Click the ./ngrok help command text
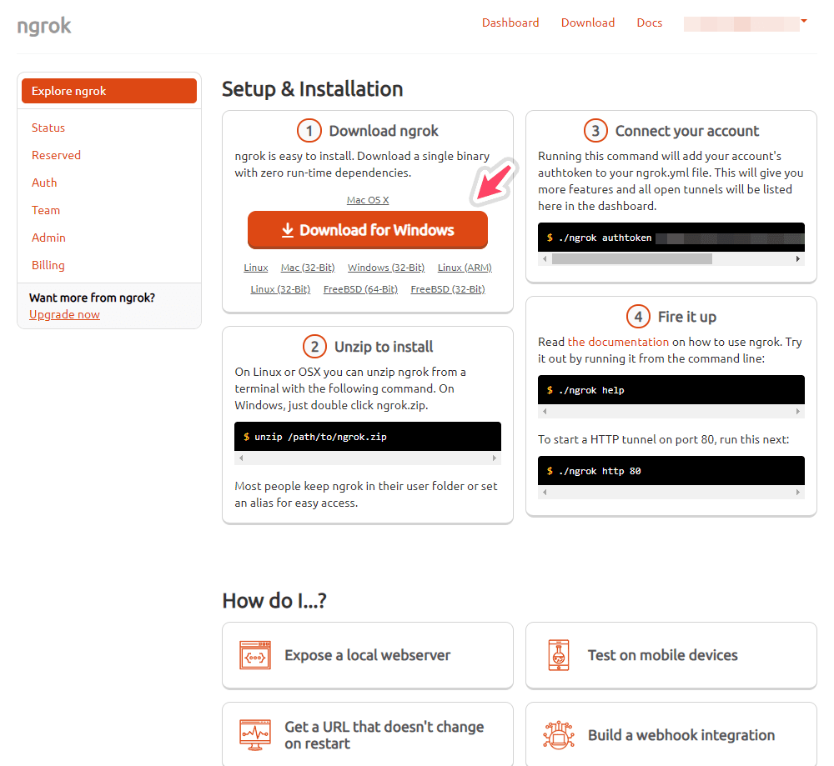834x766 pixels. [x=591, y=390]
